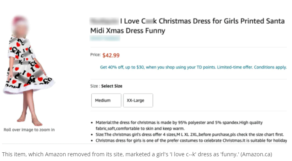Image resolution: width=292 pixels, height=161 pixels.
Task: Click the blurred seller name before title
Action: pos(104,21)
